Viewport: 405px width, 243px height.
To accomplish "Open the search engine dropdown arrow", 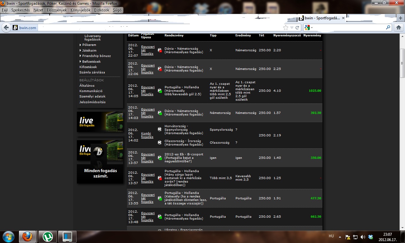I will click(311, 28).
